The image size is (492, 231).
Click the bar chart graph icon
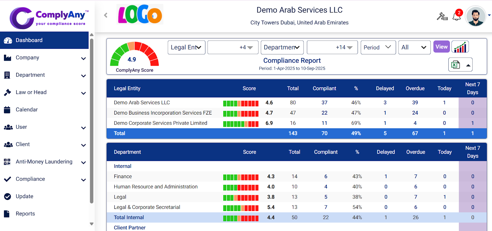460,47
